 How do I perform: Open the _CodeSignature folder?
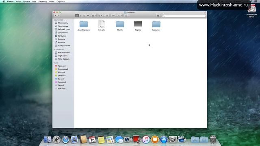84,26
